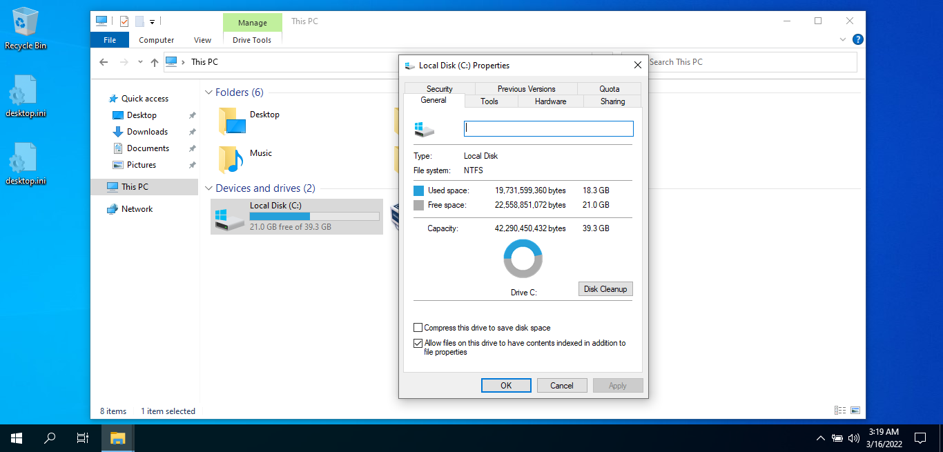Click OK in Properties dialog
The height and width of the screenshot is (452, 943).
[506, 386]
